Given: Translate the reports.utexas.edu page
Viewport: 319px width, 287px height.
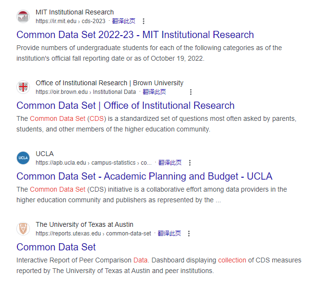Looking at the screenshot, I should [169, 233].
